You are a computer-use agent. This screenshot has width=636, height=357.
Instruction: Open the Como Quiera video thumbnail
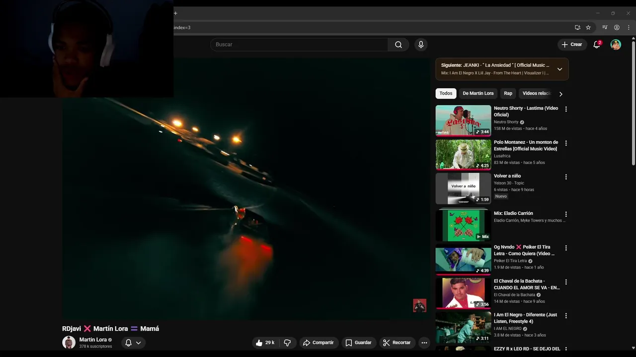463,259
